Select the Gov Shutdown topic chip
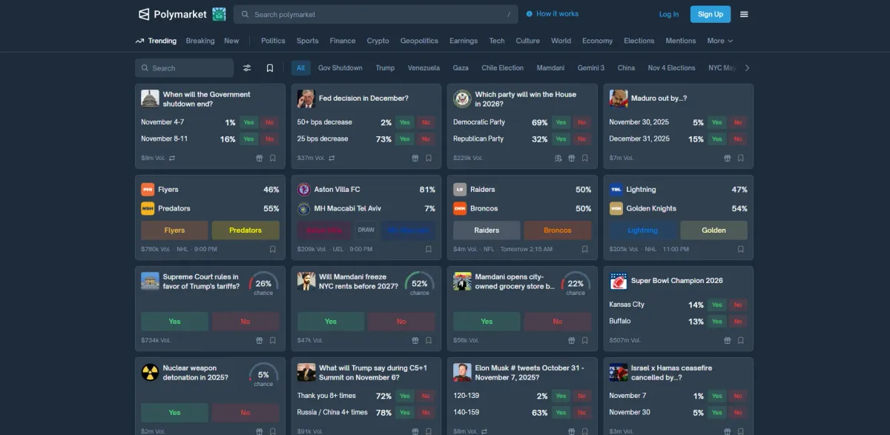This screenshot has height=435, width=890. pos(340,68)
